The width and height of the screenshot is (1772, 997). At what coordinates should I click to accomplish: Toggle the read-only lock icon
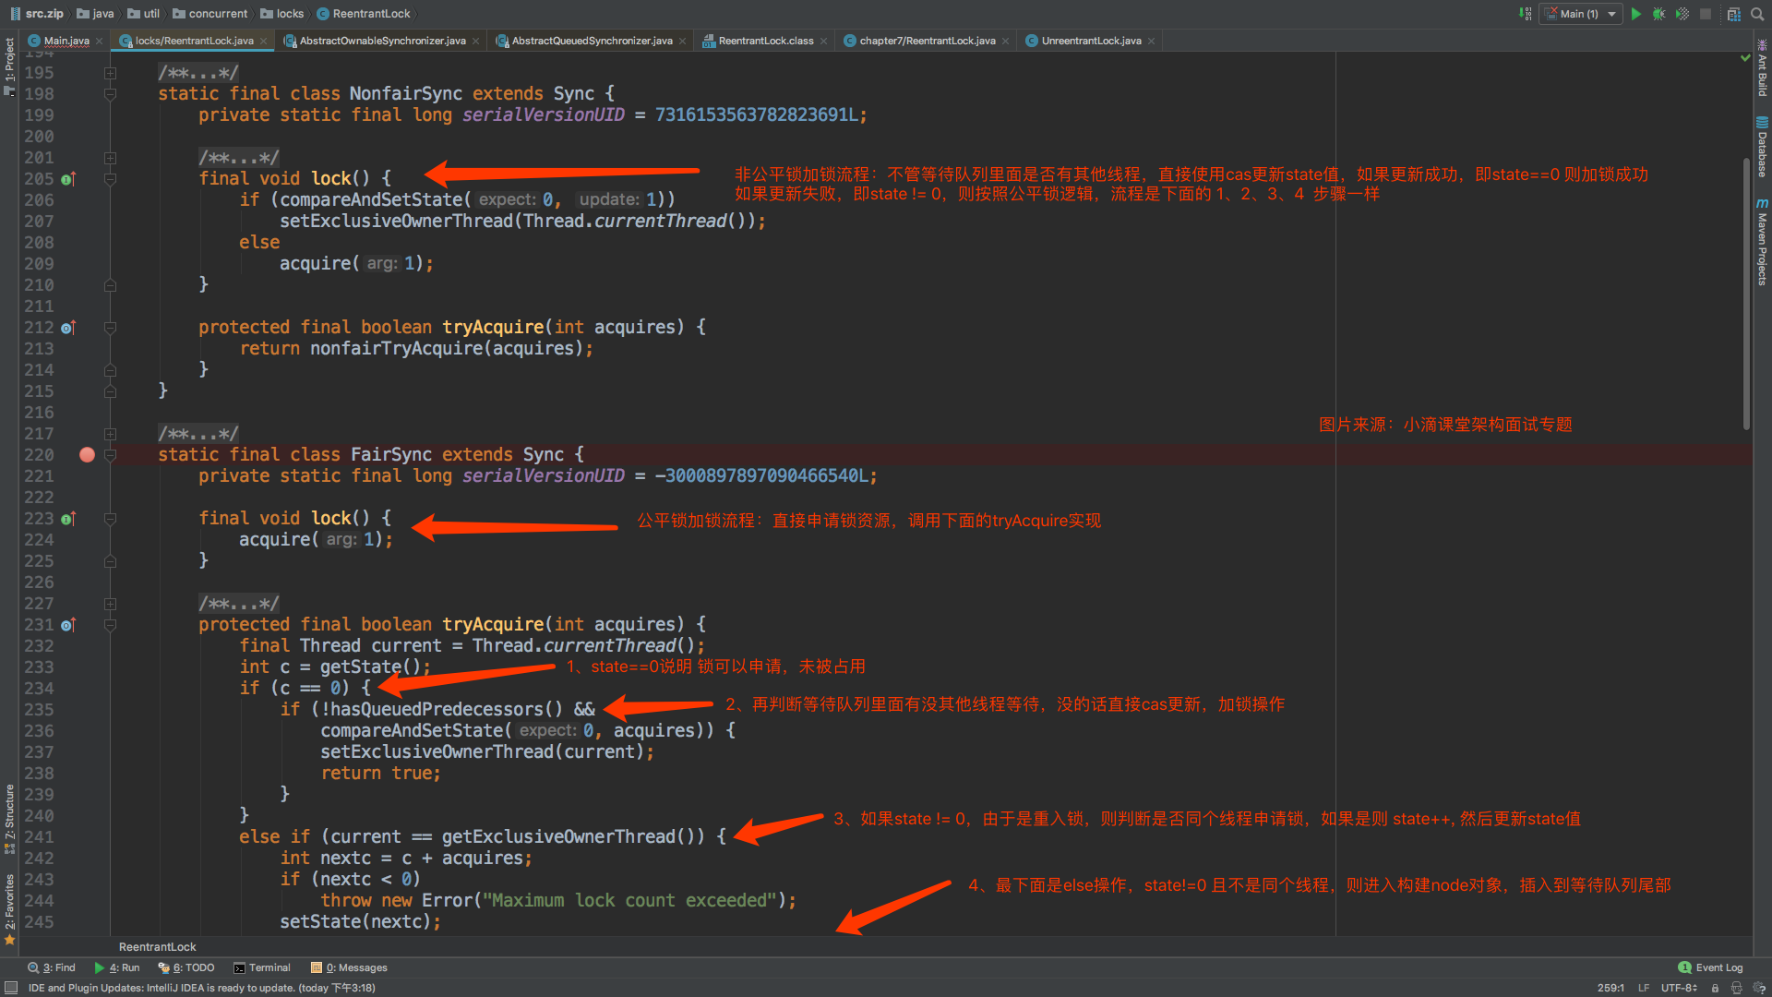pyautogui.click(x=1715, y=988)
